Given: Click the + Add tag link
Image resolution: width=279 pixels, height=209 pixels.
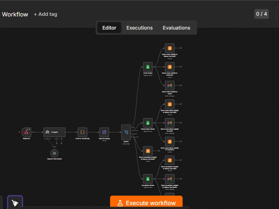Looking at the screenshot, I should (45, 14).
